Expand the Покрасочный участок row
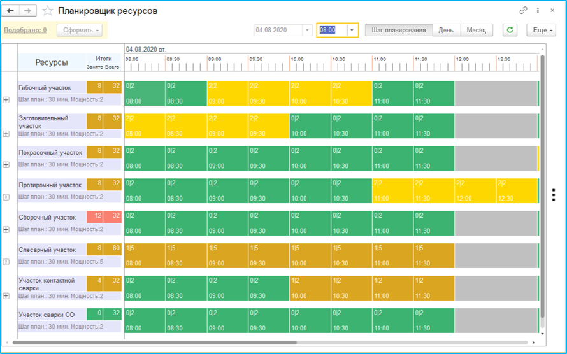This screenshot has width=567, height=354. click(6, 164)
